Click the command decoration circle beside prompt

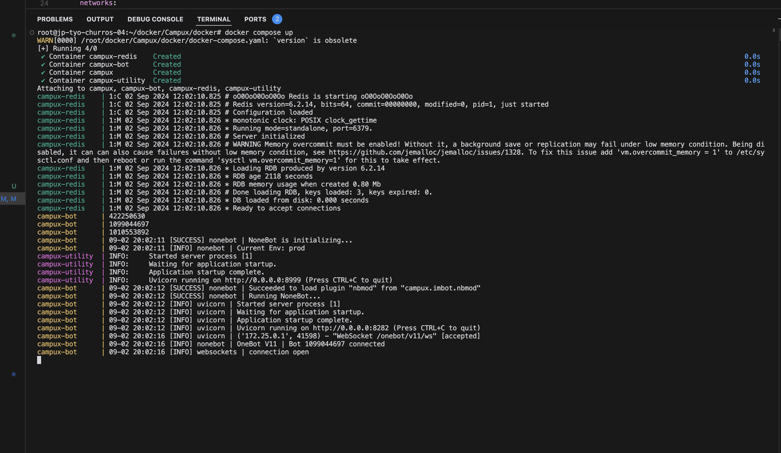(x=32, y=33)
